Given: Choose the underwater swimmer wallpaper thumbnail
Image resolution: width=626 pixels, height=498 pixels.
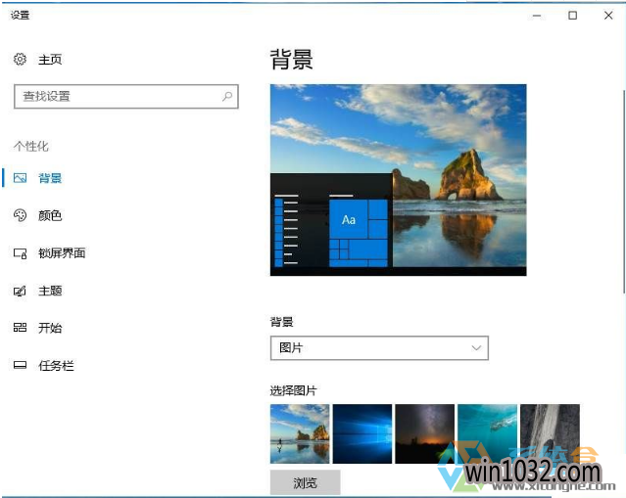Looking at the screenshot, I should coord(487,432).
